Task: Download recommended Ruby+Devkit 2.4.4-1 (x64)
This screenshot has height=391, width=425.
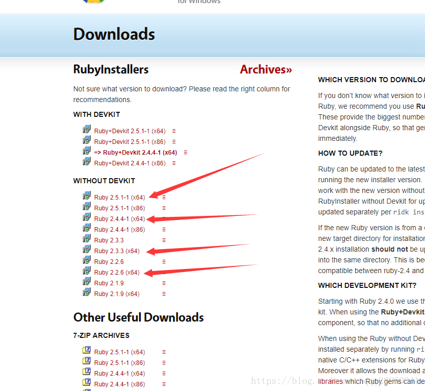Action: click(136, 153)
